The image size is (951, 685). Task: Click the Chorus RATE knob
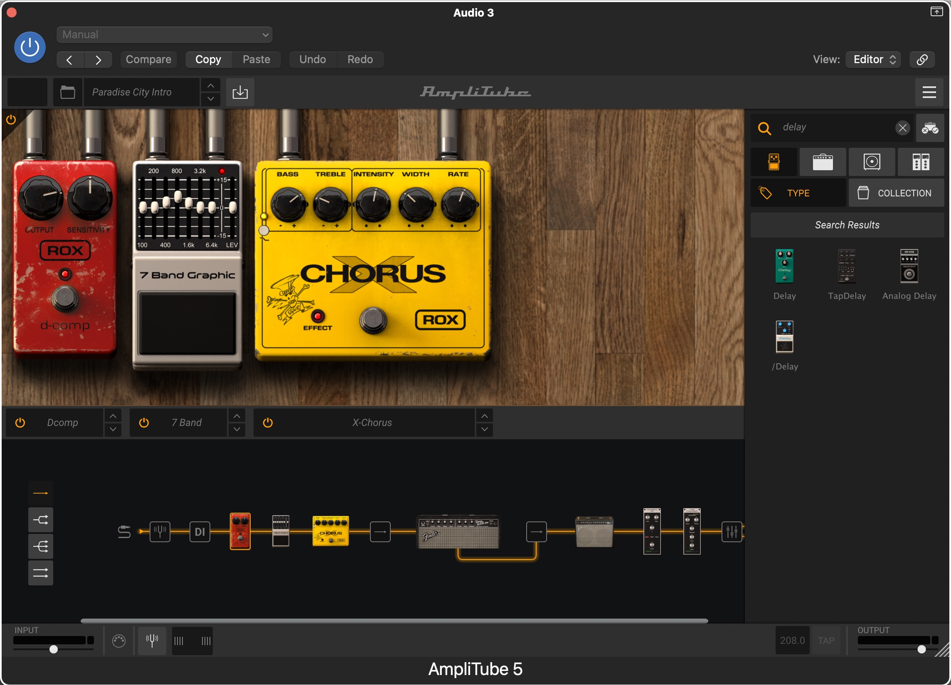[459, 205]
